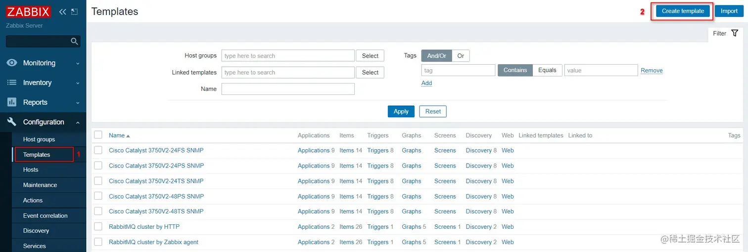Click the Configuration wrench icon
Image resolution: width=748 pixels, height=252 pixels.
point(12,122)
